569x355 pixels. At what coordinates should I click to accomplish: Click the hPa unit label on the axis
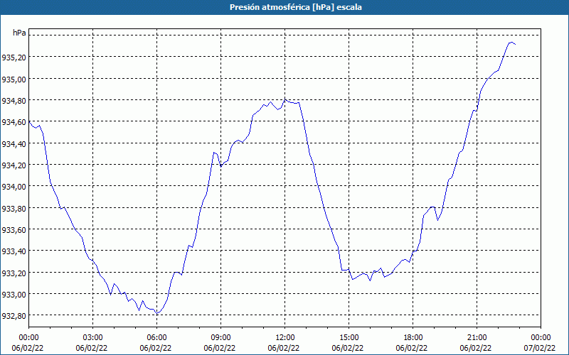(19, 33)
